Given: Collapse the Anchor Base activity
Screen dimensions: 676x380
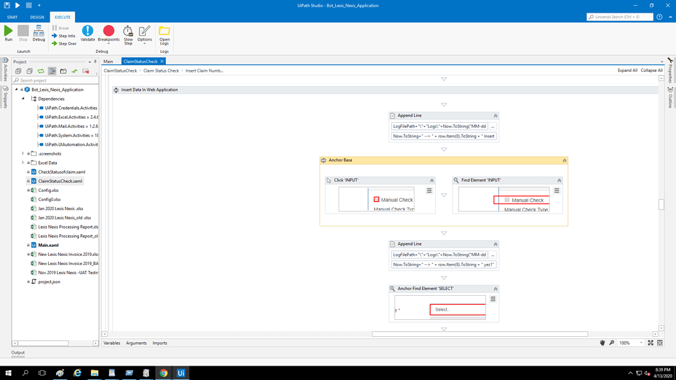Looking at the screenshot, I should click(x=565, y=160).
